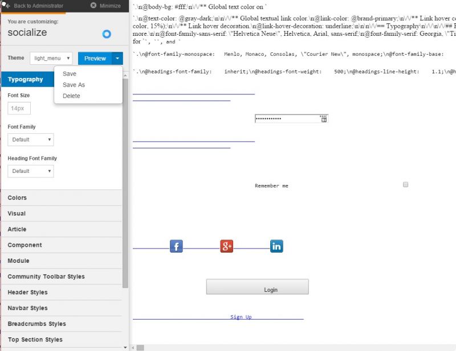Click the socialize template name
The image size is (456, 351).
coord(27,32)
